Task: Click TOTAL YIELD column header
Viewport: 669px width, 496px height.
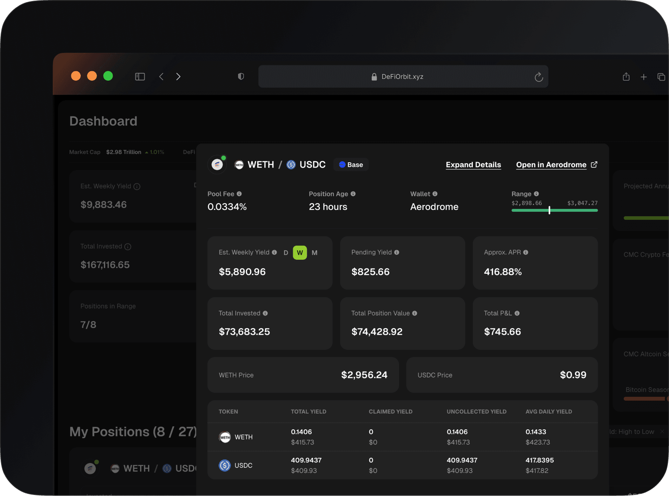Action: [309, 412]
